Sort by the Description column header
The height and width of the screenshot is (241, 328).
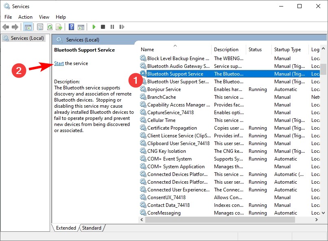point(229,50)
